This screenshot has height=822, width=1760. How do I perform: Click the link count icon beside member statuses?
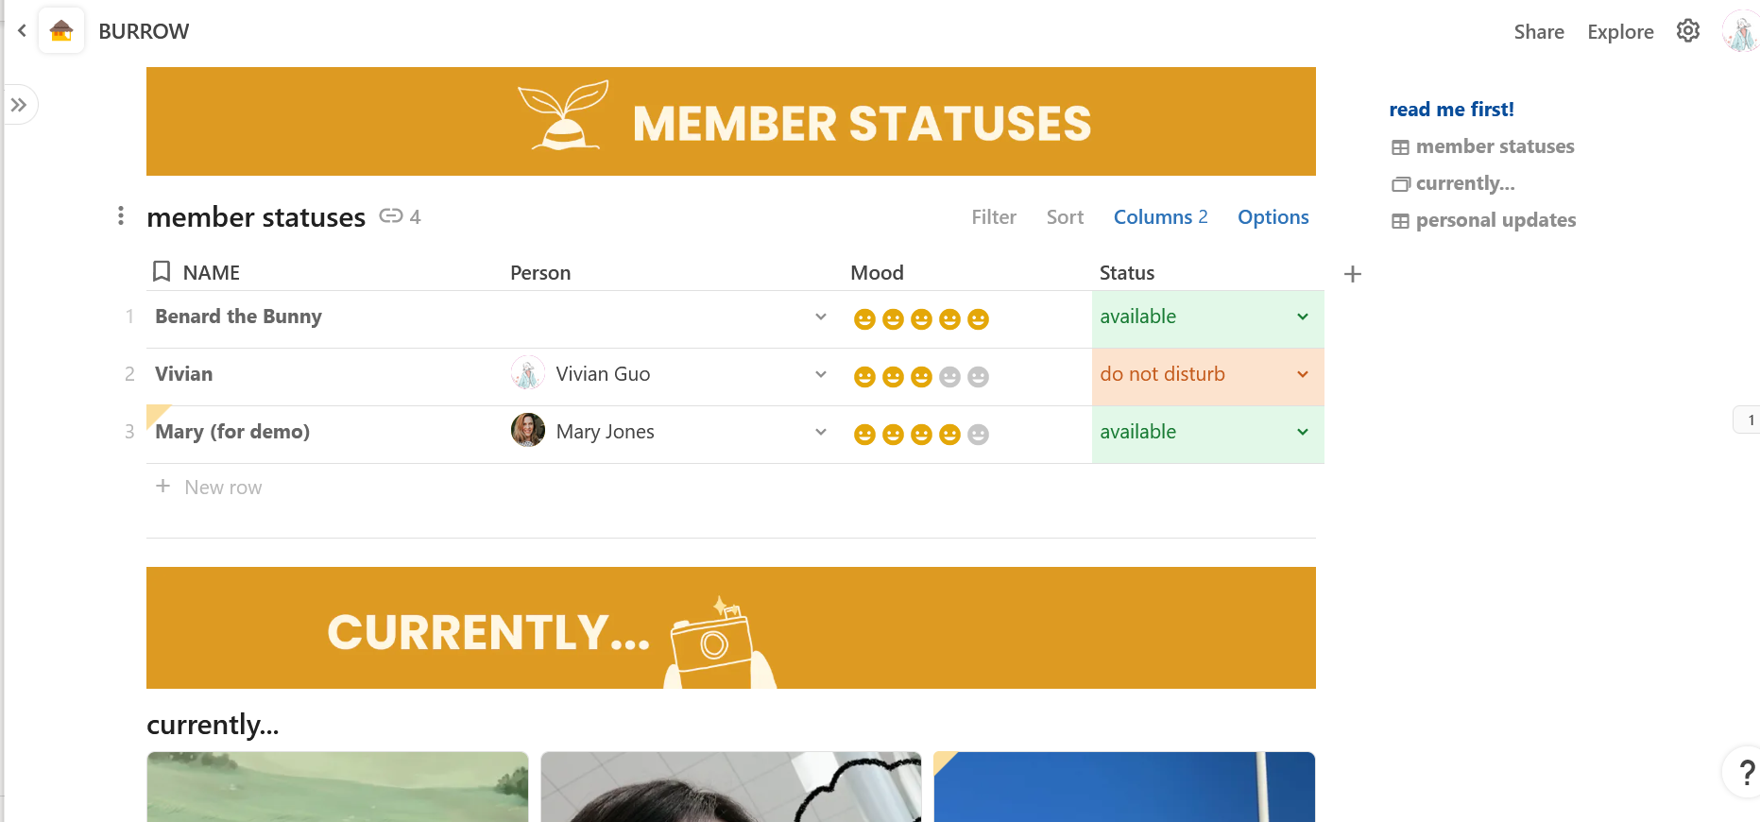click(x=391, y=216)
